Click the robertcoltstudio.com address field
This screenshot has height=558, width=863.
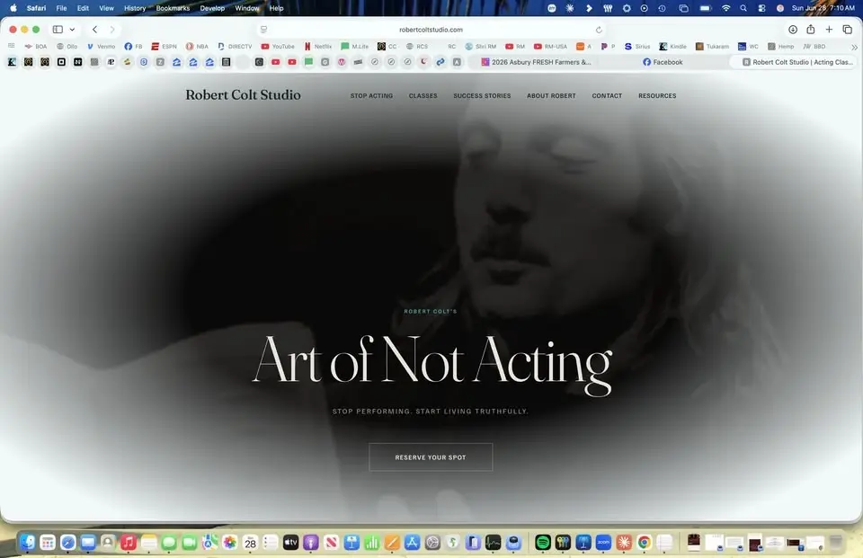click(x=431, y=30)
